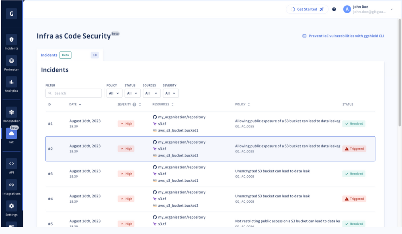The image size is (402, 234).
Task: Click the help question mark icon
Action: (x=334, y=9)
